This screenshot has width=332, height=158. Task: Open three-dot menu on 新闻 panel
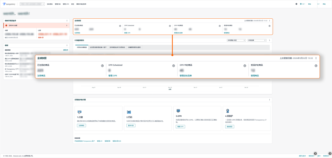click(67, 45)
